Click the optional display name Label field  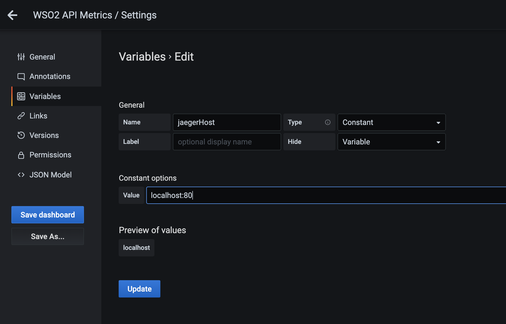click(227, 142)
